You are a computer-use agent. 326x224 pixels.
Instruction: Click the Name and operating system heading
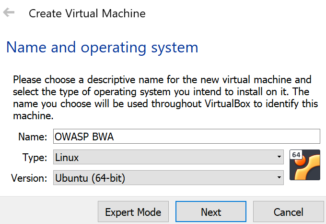click(x=102, y=48)
